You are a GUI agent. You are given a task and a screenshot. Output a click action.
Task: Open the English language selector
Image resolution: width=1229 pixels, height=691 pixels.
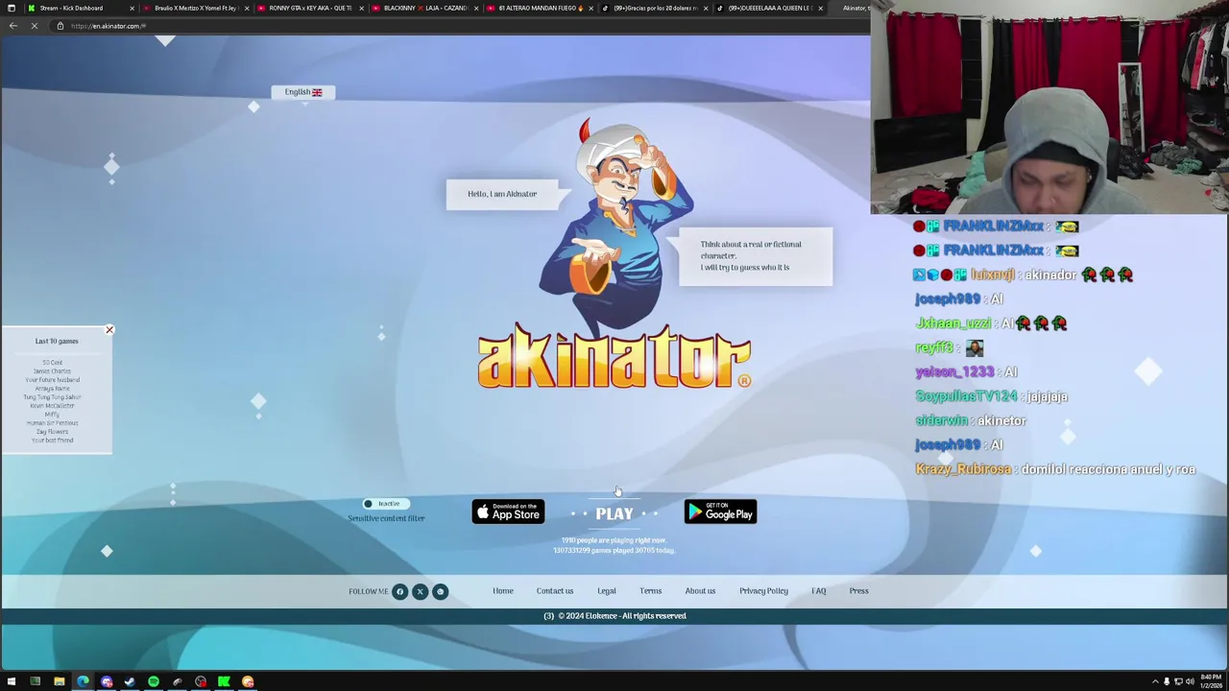pos(303,92)
